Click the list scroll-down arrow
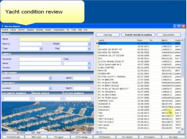Image resolution: width=187 pixels, height=139 pixels. pyautogui.click(x=182, y=129)
